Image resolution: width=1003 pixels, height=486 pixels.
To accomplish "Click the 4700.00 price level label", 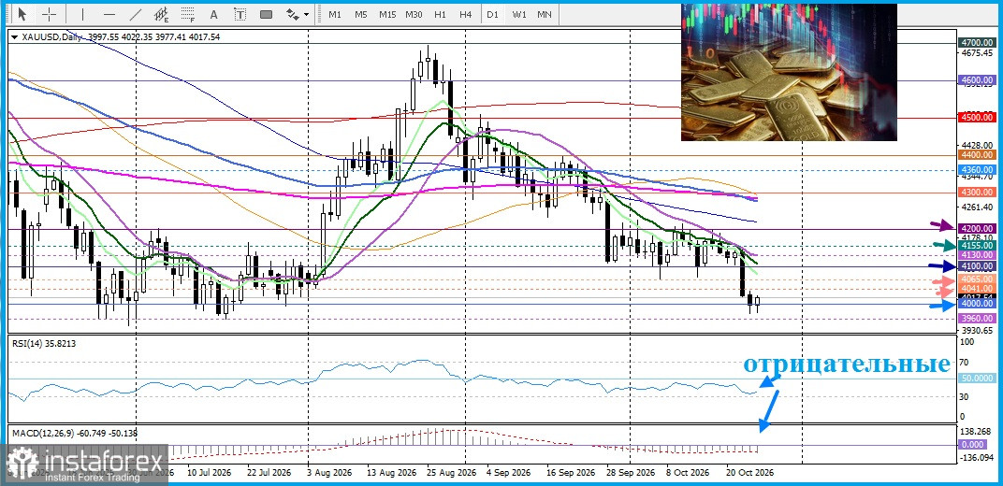I will click(977, 42).
